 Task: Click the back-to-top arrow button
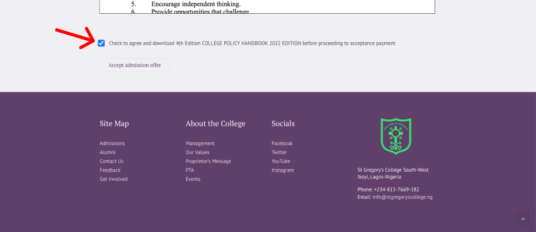click(x=523, y=219)
